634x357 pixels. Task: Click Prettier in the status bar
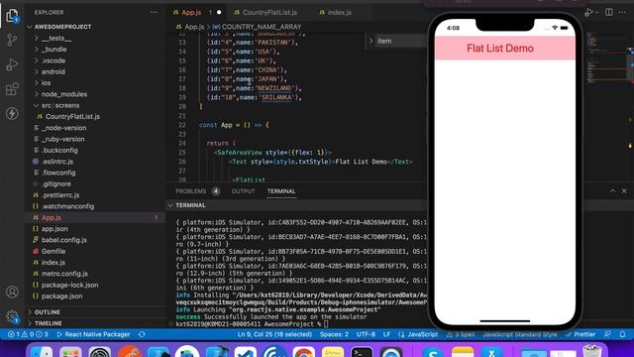pos(581,334)
